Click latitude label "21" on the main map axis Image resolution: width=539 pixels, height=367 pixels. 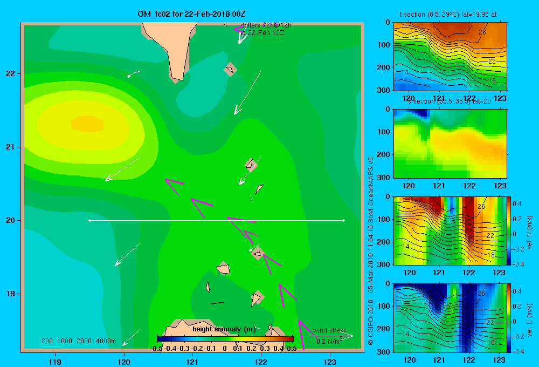(11, 147)
